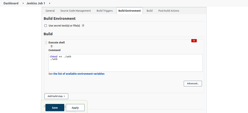This screenshot has width=248, height=113.
Task: Go to the Build Triggers tab
Action: pos(105,11)
